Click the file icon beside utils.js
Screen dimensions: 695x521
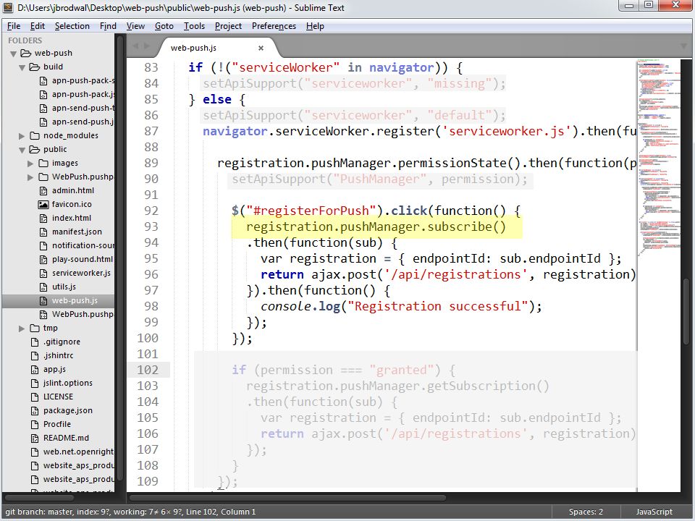(x=43, y=287)
